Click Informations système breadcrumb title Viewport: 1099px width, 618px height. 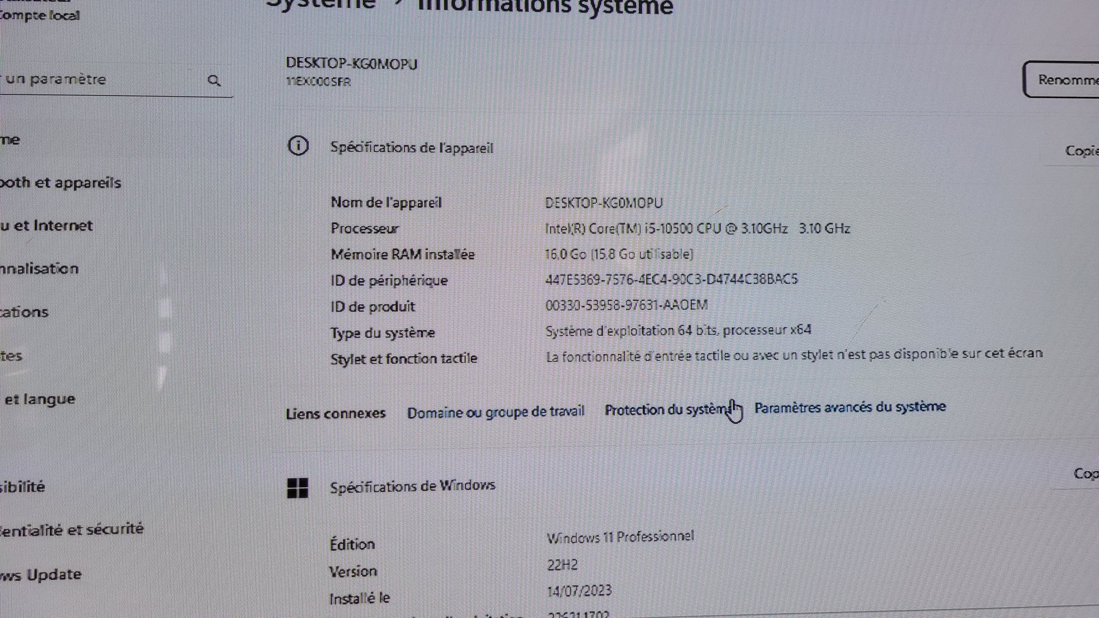[545, 6]
